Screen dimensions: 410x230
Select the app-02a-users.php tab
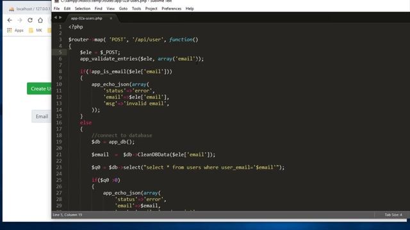pos(86,19)
